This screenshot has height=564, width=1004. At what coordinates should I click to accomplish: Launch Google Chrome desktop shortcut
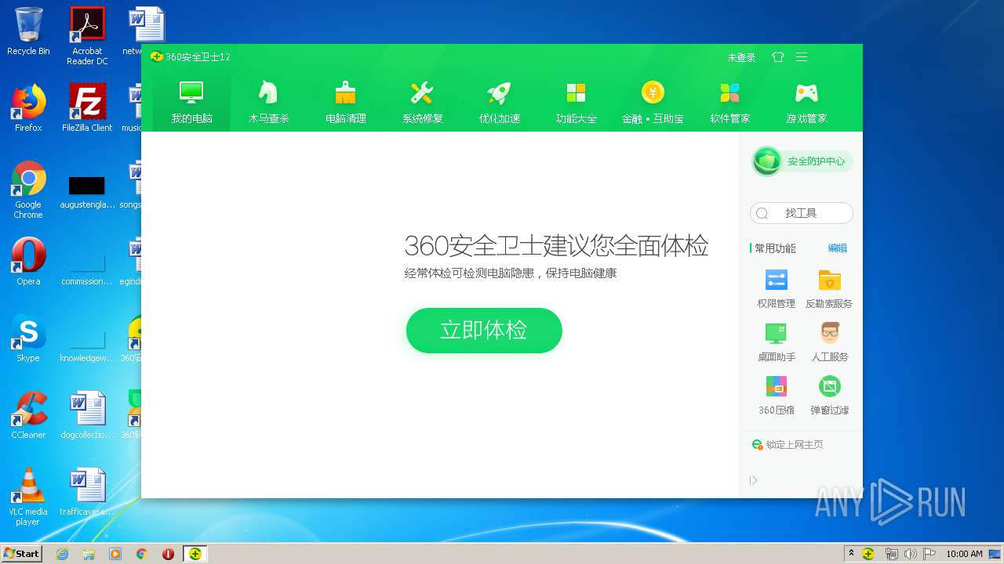pos(28,190)
